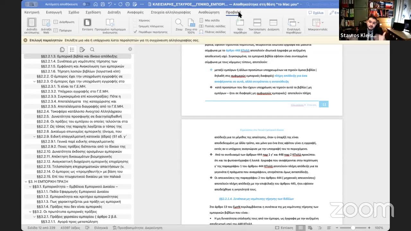Collapse §3. Η ΕΜΠΟΡΙΚΗ ΠΡΑΞΗ heading
Image resolution: width=411 pixels, height=231 pixels.
click(x=26, y=182)
